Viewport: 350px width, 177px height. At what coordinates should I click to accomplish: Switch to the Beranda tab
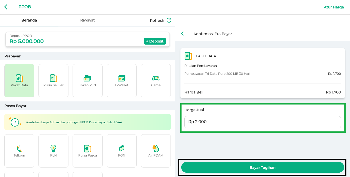point(29,20)
